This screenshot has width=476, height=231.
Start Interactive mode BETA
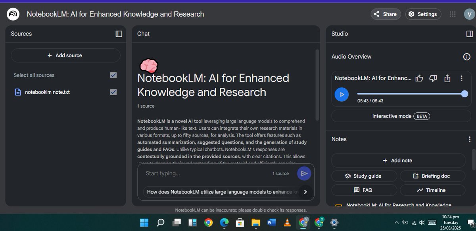[x=401, y=116]
